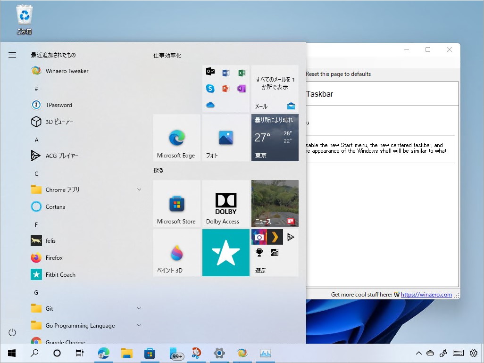Open the Start menu hamburger navigation
484x363 pixels.
pos(12,55)
